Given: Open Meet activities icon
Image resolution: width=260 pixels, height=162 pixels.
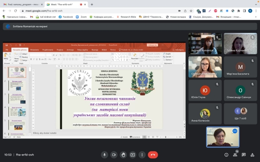Looking at the screenshot, I should point(252,155).
